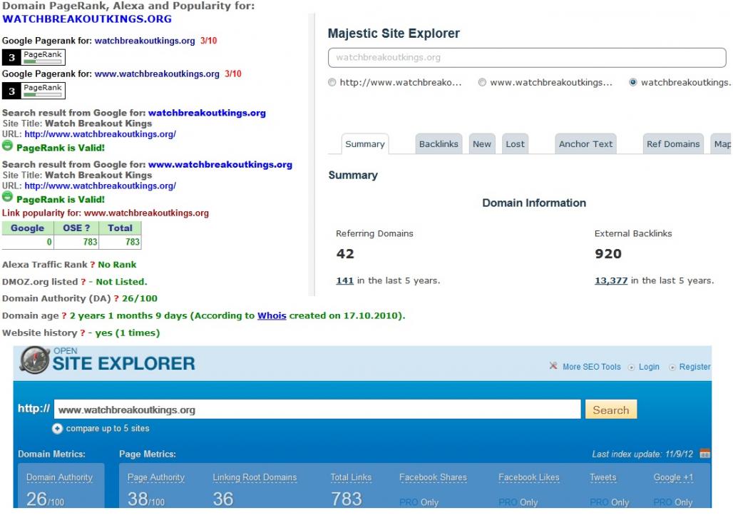The width and height of the screenshot is (733, 518).
Task: Open the More SEO Tools link
Action: tap(592, 367)
